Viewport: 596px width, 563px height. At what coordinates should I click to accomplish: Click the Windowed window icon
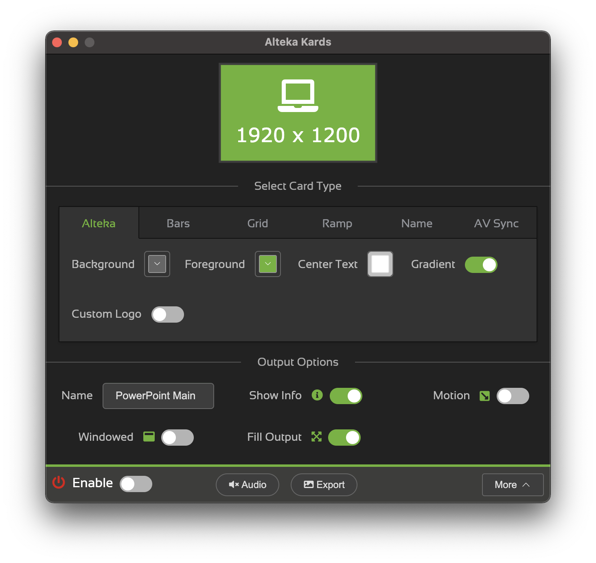click(x=149, y=437)
